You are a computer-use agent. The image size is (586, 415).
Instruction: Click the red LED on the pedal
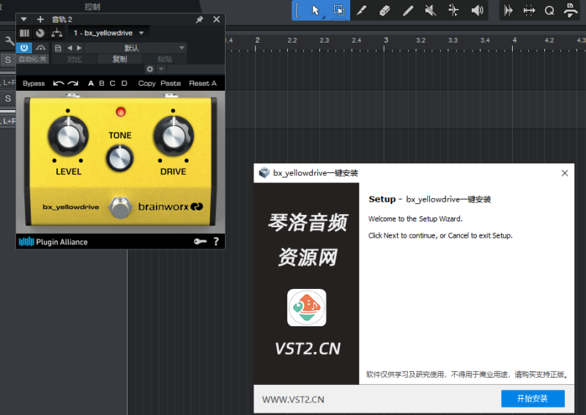click(120, 112)
